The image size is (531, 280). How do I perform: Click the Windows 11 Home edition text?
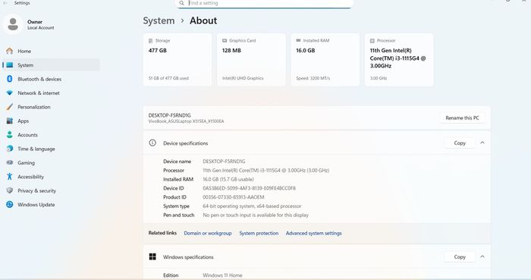222,275
